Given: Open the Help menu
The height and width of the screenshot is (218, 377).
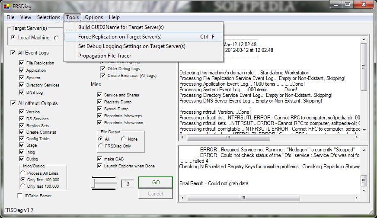Looking at the screenshot, I should point(114,17).
